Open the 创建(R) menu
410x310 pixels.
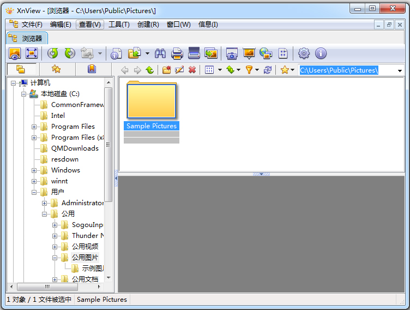tap(148, 25)
